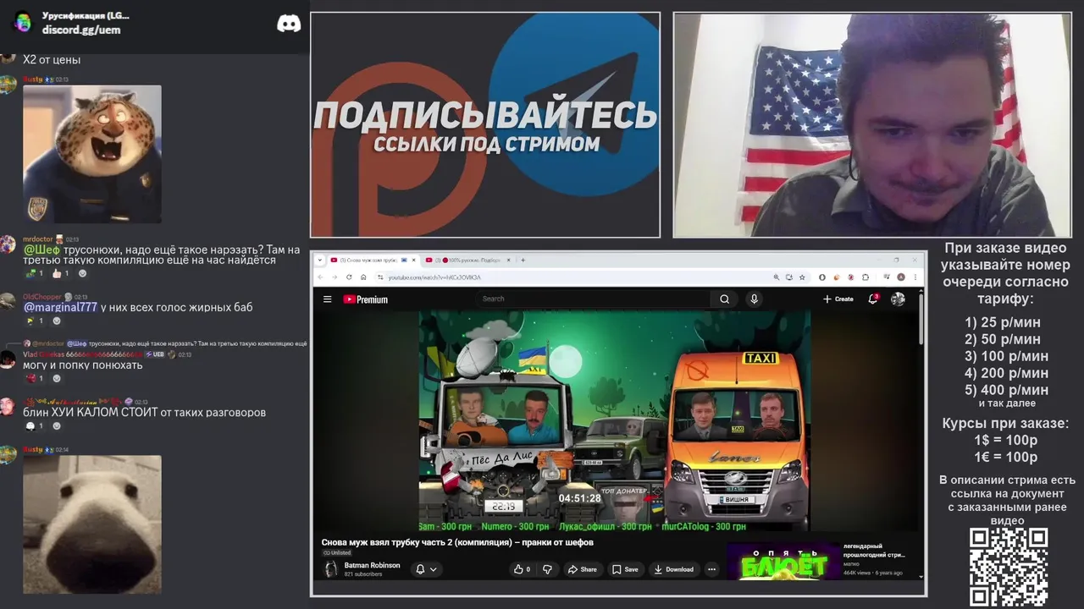Open the browser tab search chevron
This screenshot has height=609, width=1084.
(x=320, y=260)
